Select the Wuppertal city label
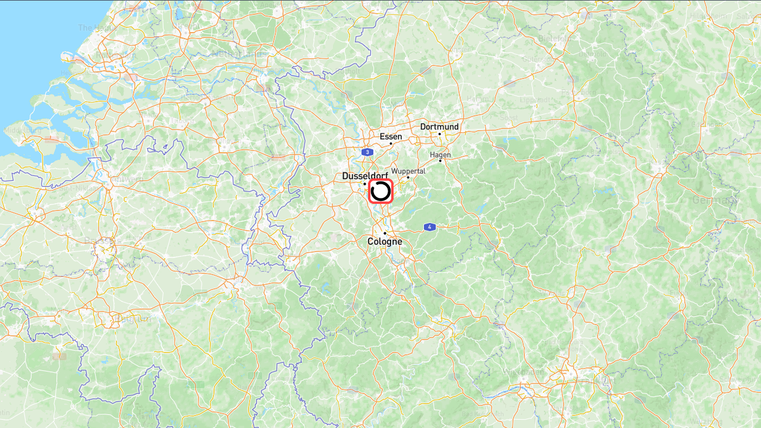This screenshot has width=761, height=428. tap(408, 171)
